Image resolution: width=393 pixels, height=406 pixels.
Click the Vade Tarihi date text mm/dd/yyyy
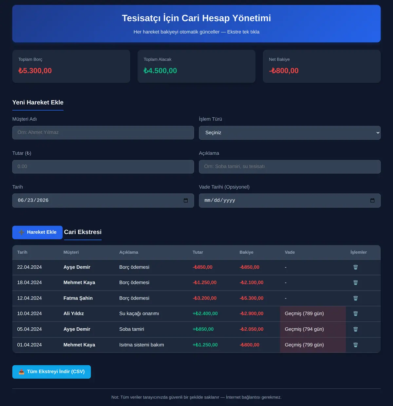click(220, 201)
